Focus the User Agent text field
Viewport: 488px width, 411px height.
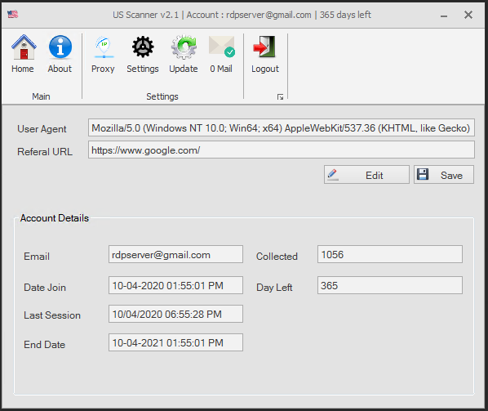coord(281,127)
